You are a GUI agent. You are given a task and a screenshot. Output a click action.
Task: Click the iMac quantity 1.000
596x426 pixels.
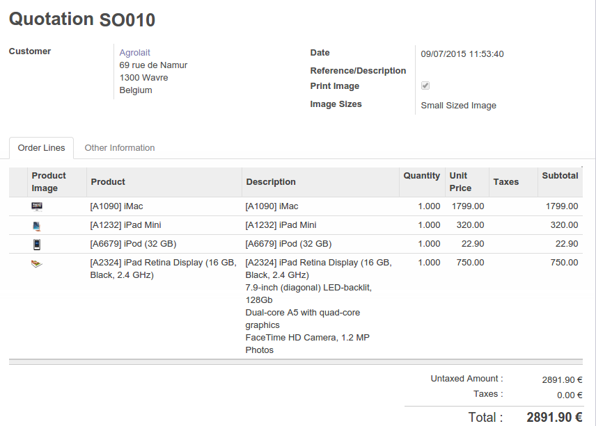pos(429,206)
